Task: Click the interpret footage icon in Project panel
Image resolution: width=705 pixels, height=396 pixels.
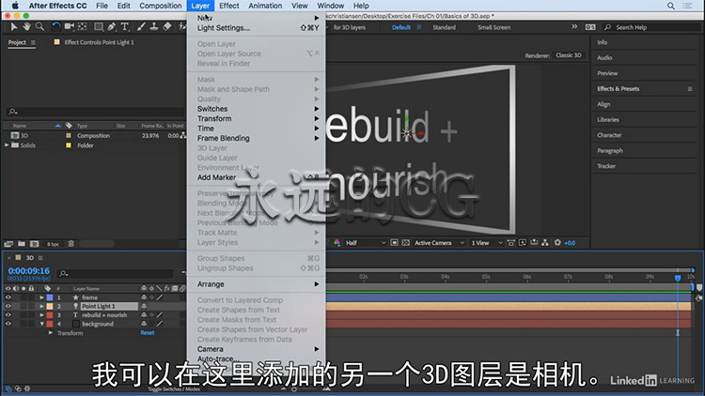Action: point(8,244)
